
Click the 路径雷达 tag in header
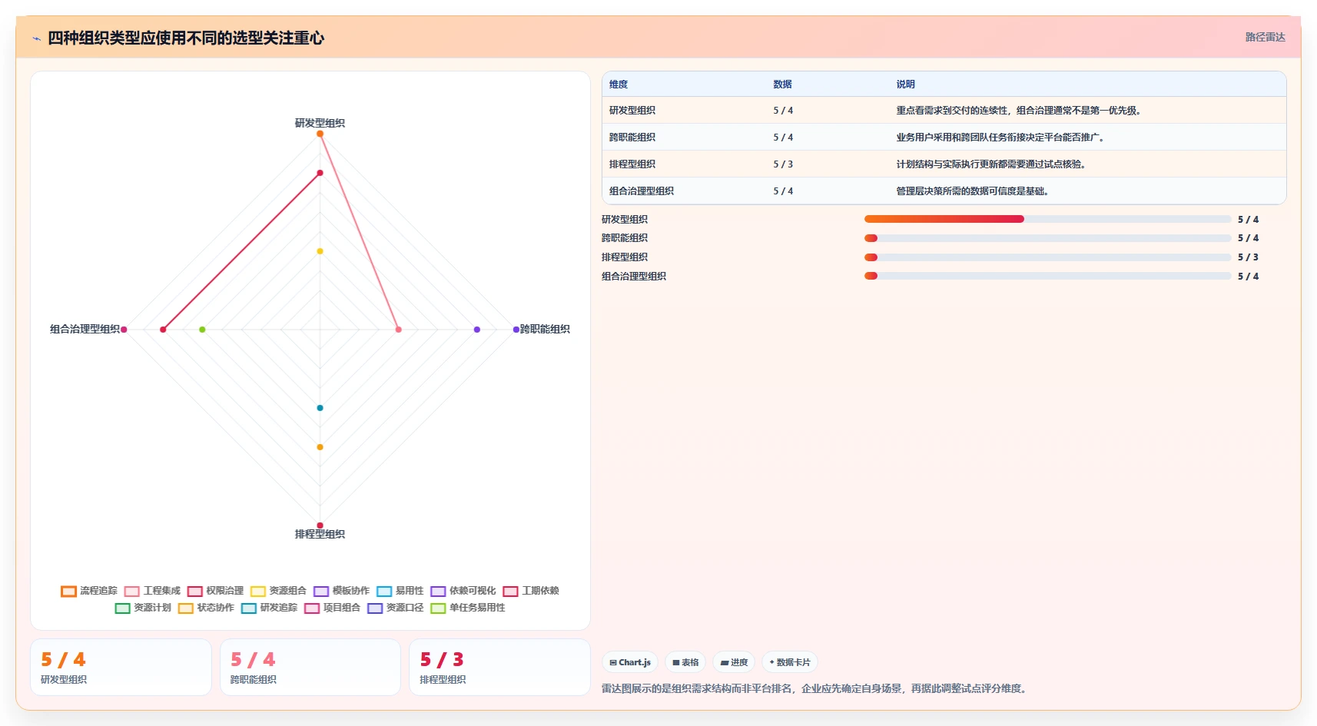pos(1265,37)
